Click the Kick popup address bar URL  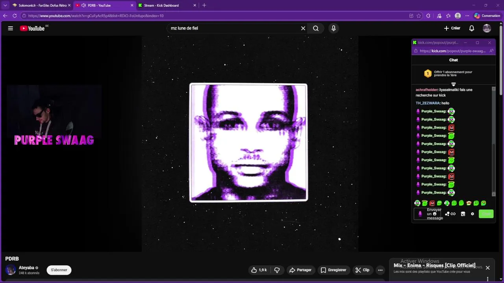tap(452, 51)
